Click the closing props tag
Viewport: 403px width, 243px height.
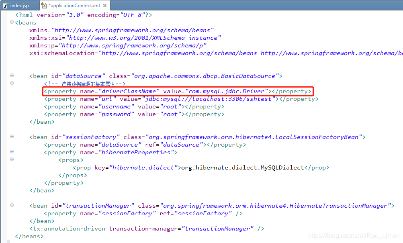click(73, 176)
